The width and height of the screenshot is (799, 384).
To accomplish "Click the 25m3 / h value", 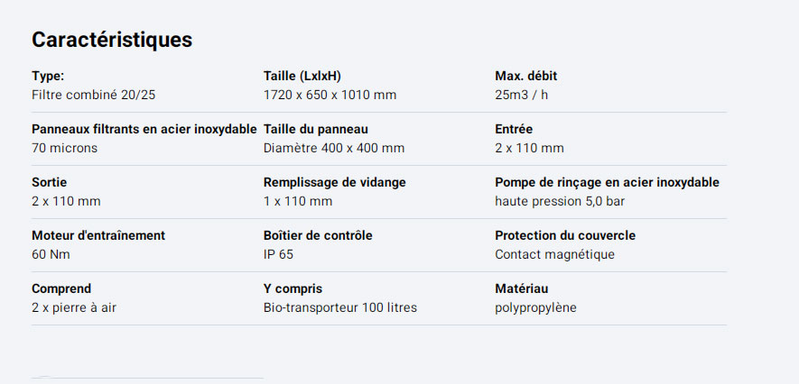I will (x=521, y=96).
